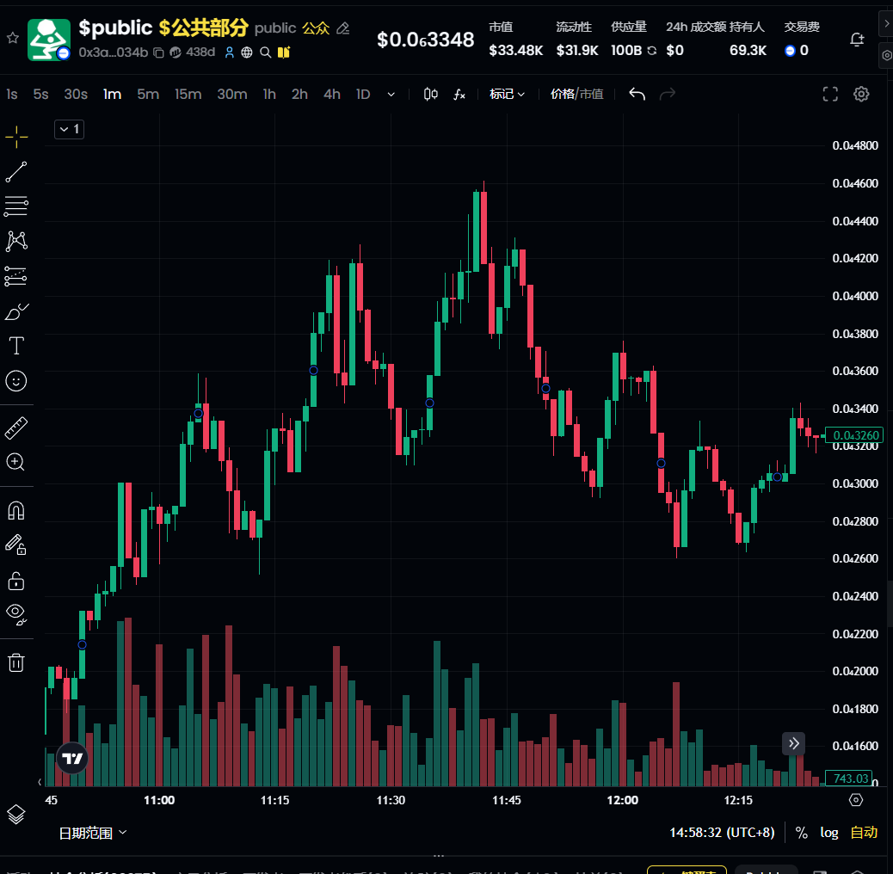Activate the zoom in tool
Image resolution: width=893 pixels, height=874 pixels.
(16, 462)
